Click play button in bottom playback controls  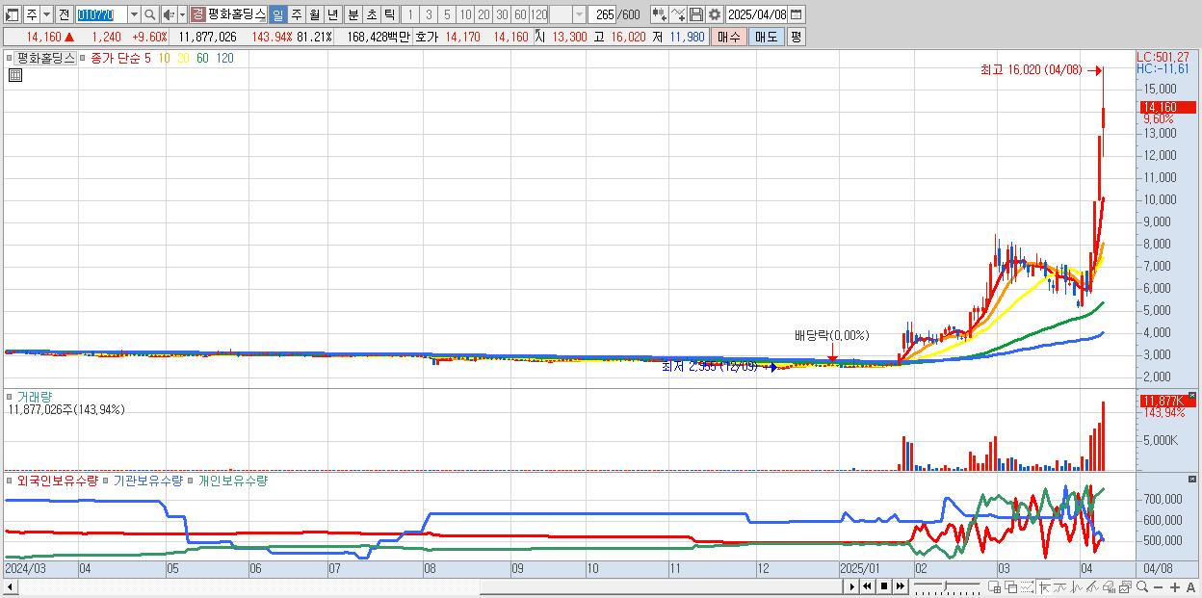pos(852,586)
